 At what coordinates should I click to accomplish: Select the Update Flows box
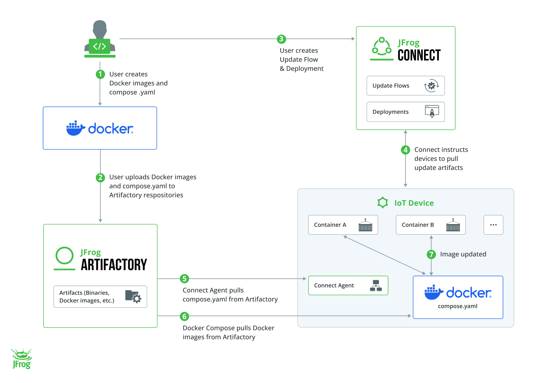(405, 86)
